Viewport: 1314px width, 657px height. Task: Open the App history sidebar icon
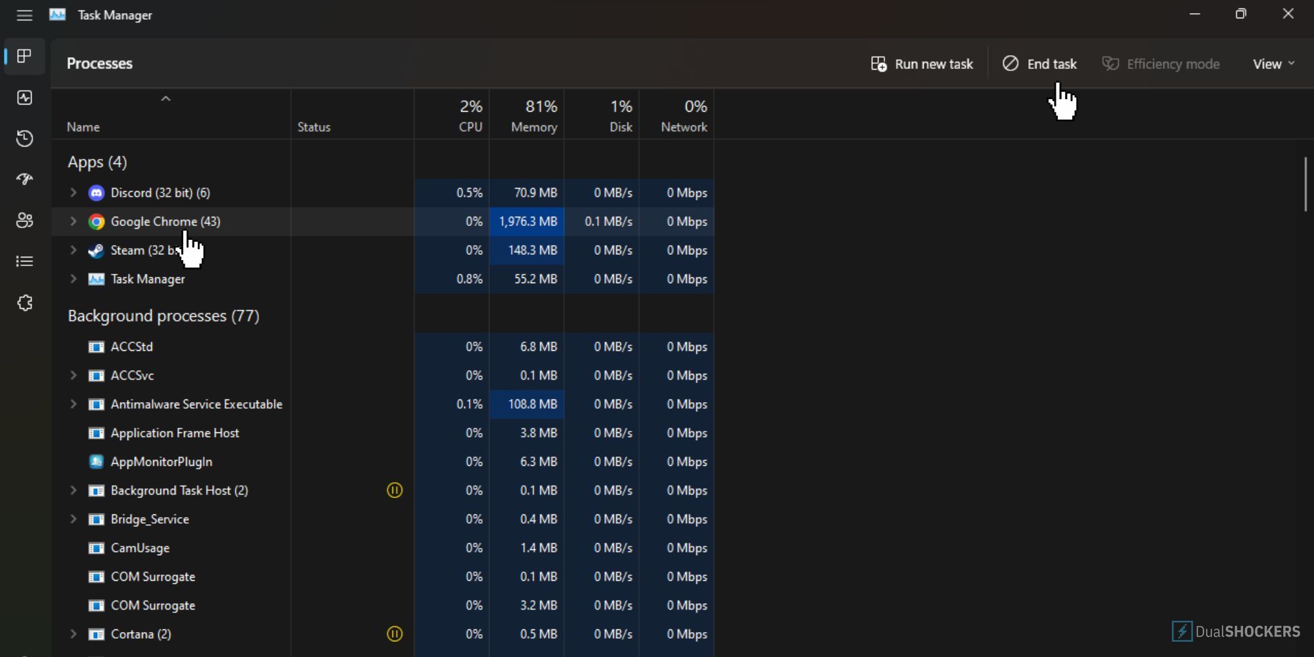24,139
